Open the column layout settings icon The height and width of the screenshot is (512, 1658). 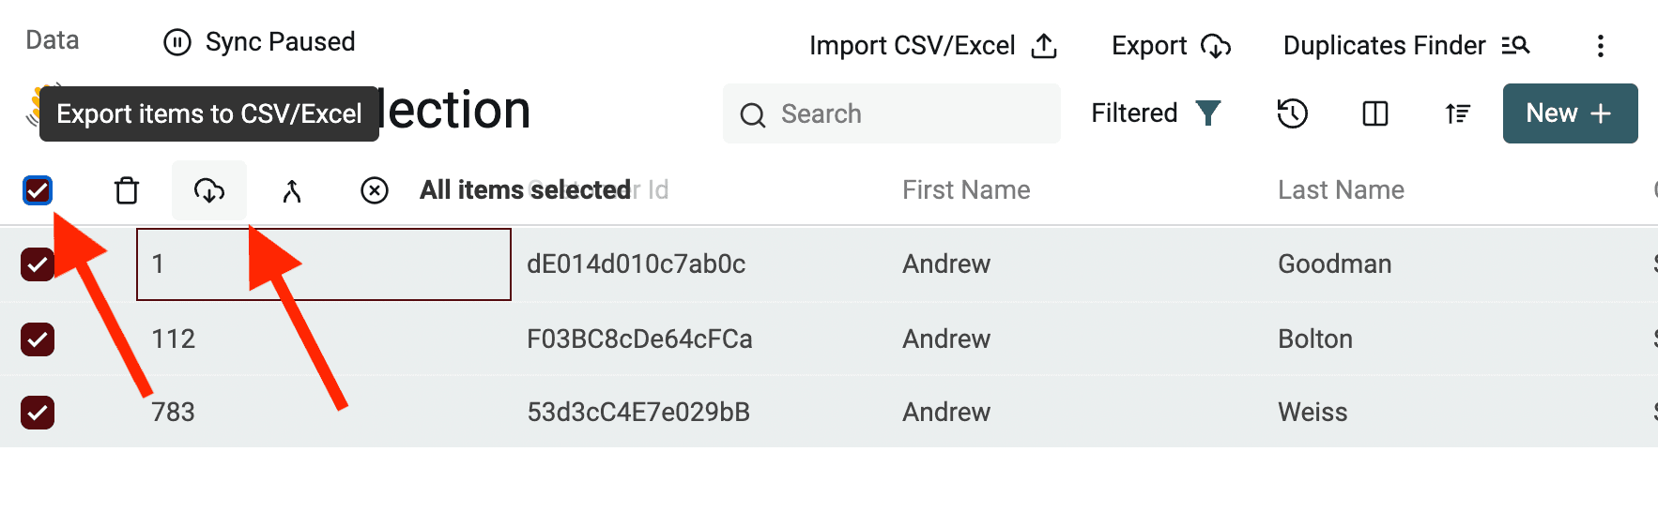pos(1375,113)
